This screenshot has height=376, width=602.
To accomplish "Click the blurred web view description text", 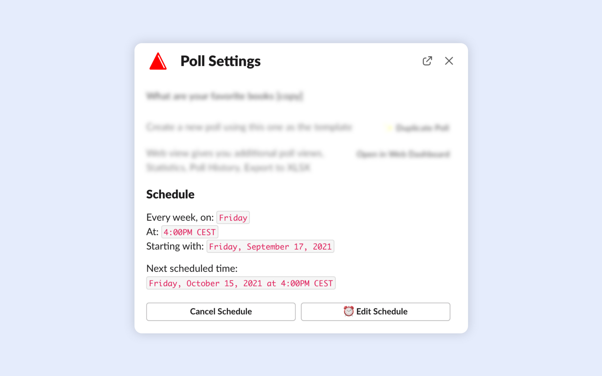I will coord(235,160).
